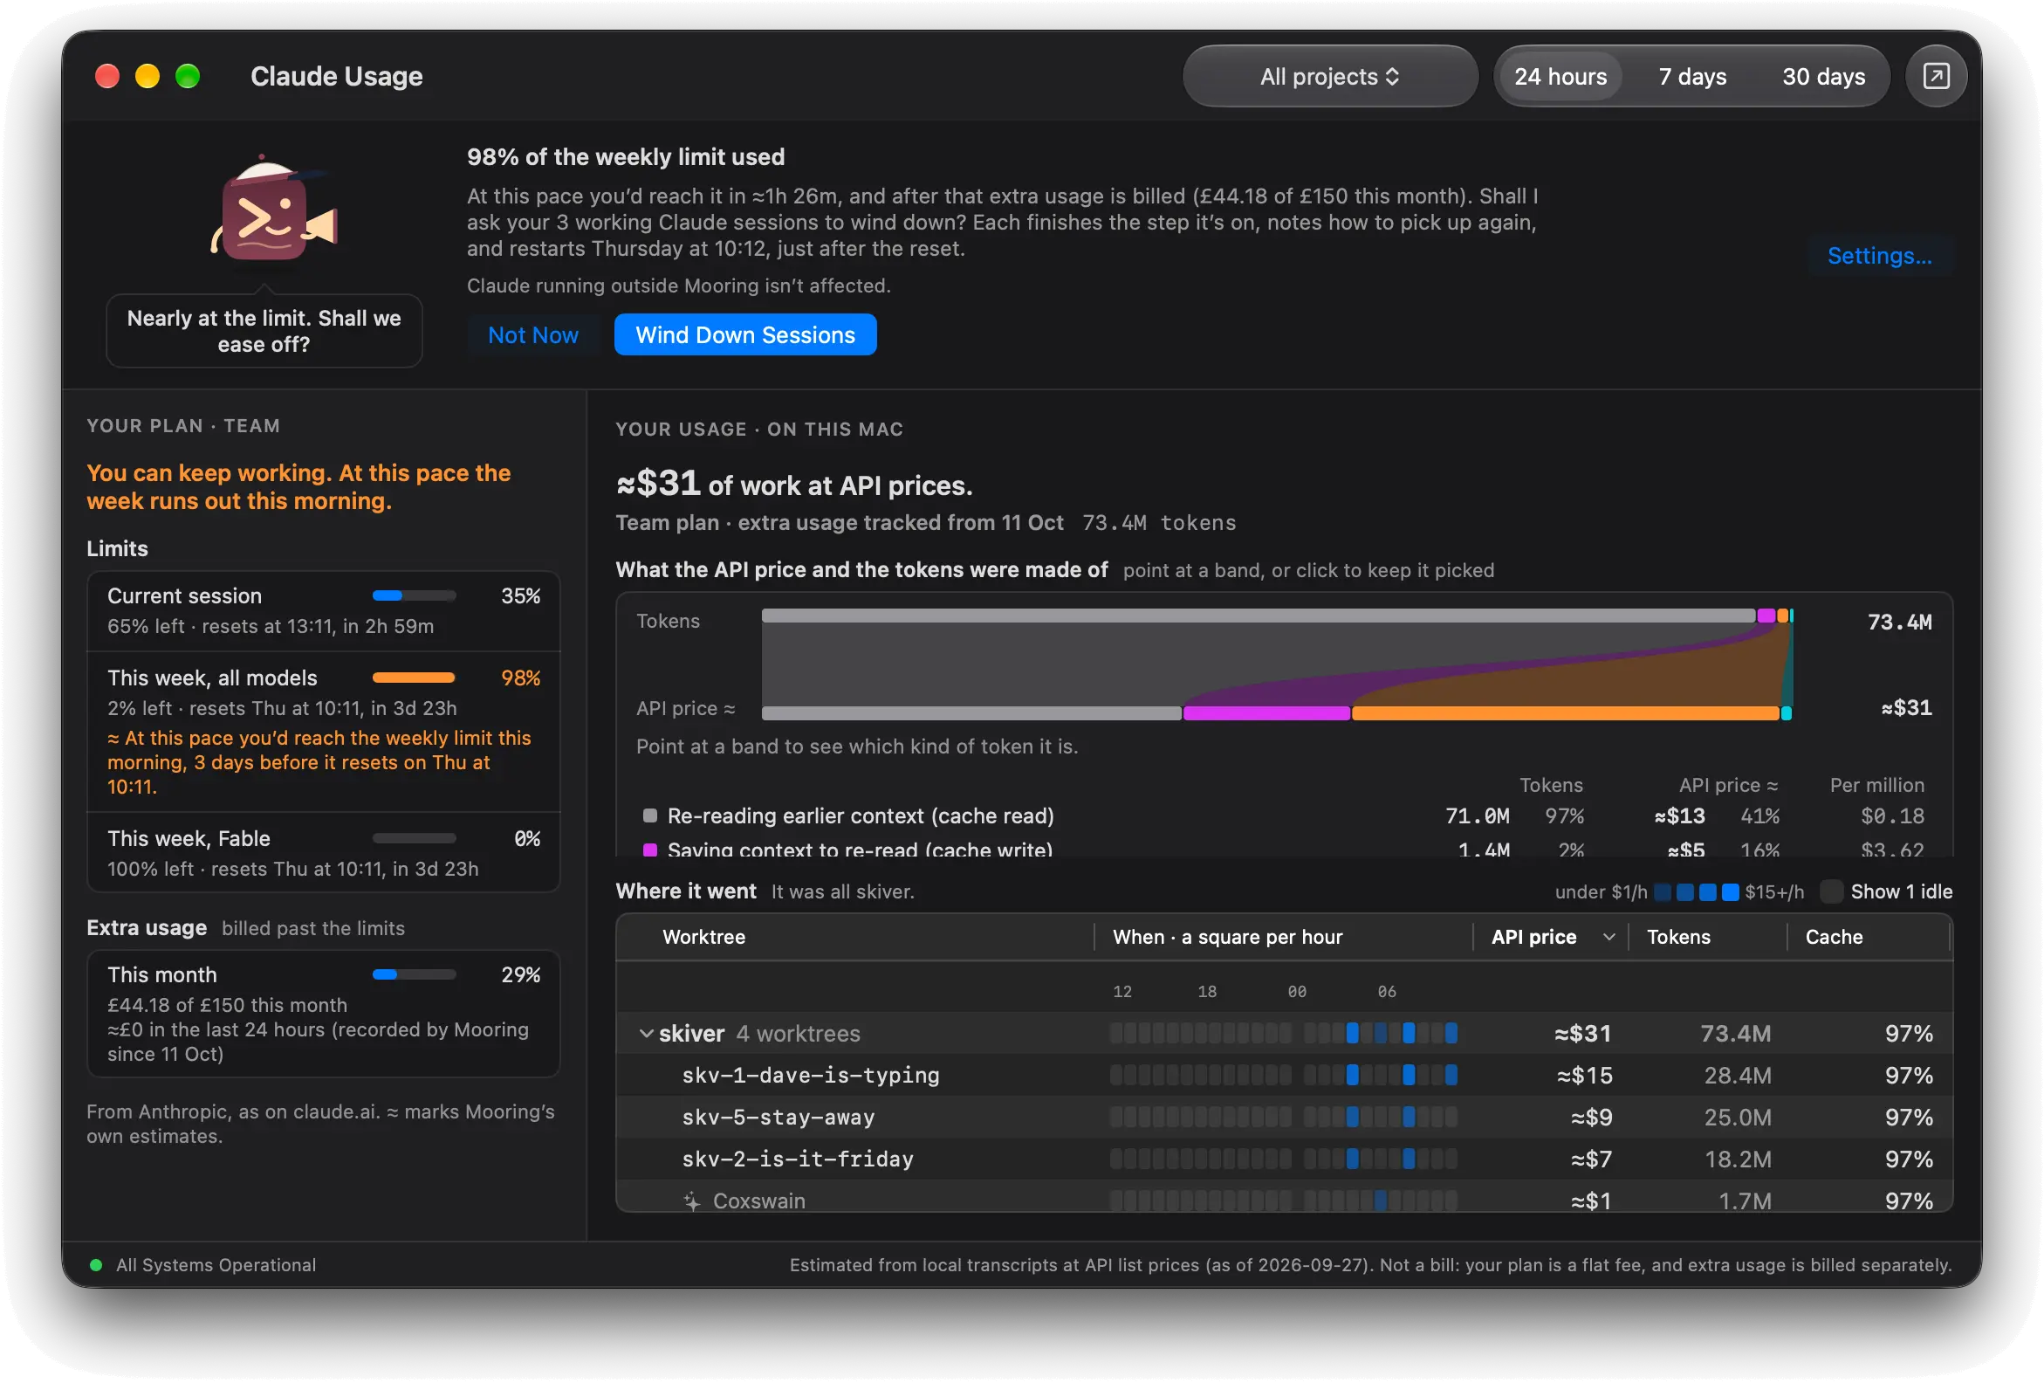Open the API price column sort chevron
2044x1383 pixels.
pos(1608,937)
